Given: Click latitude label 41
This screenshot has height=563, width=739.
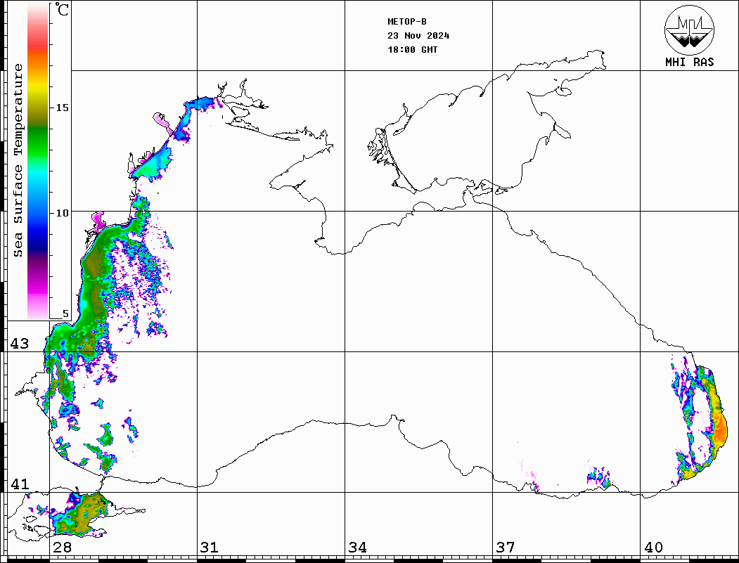Looking at the screenshot, I should (x=20, y=484).
